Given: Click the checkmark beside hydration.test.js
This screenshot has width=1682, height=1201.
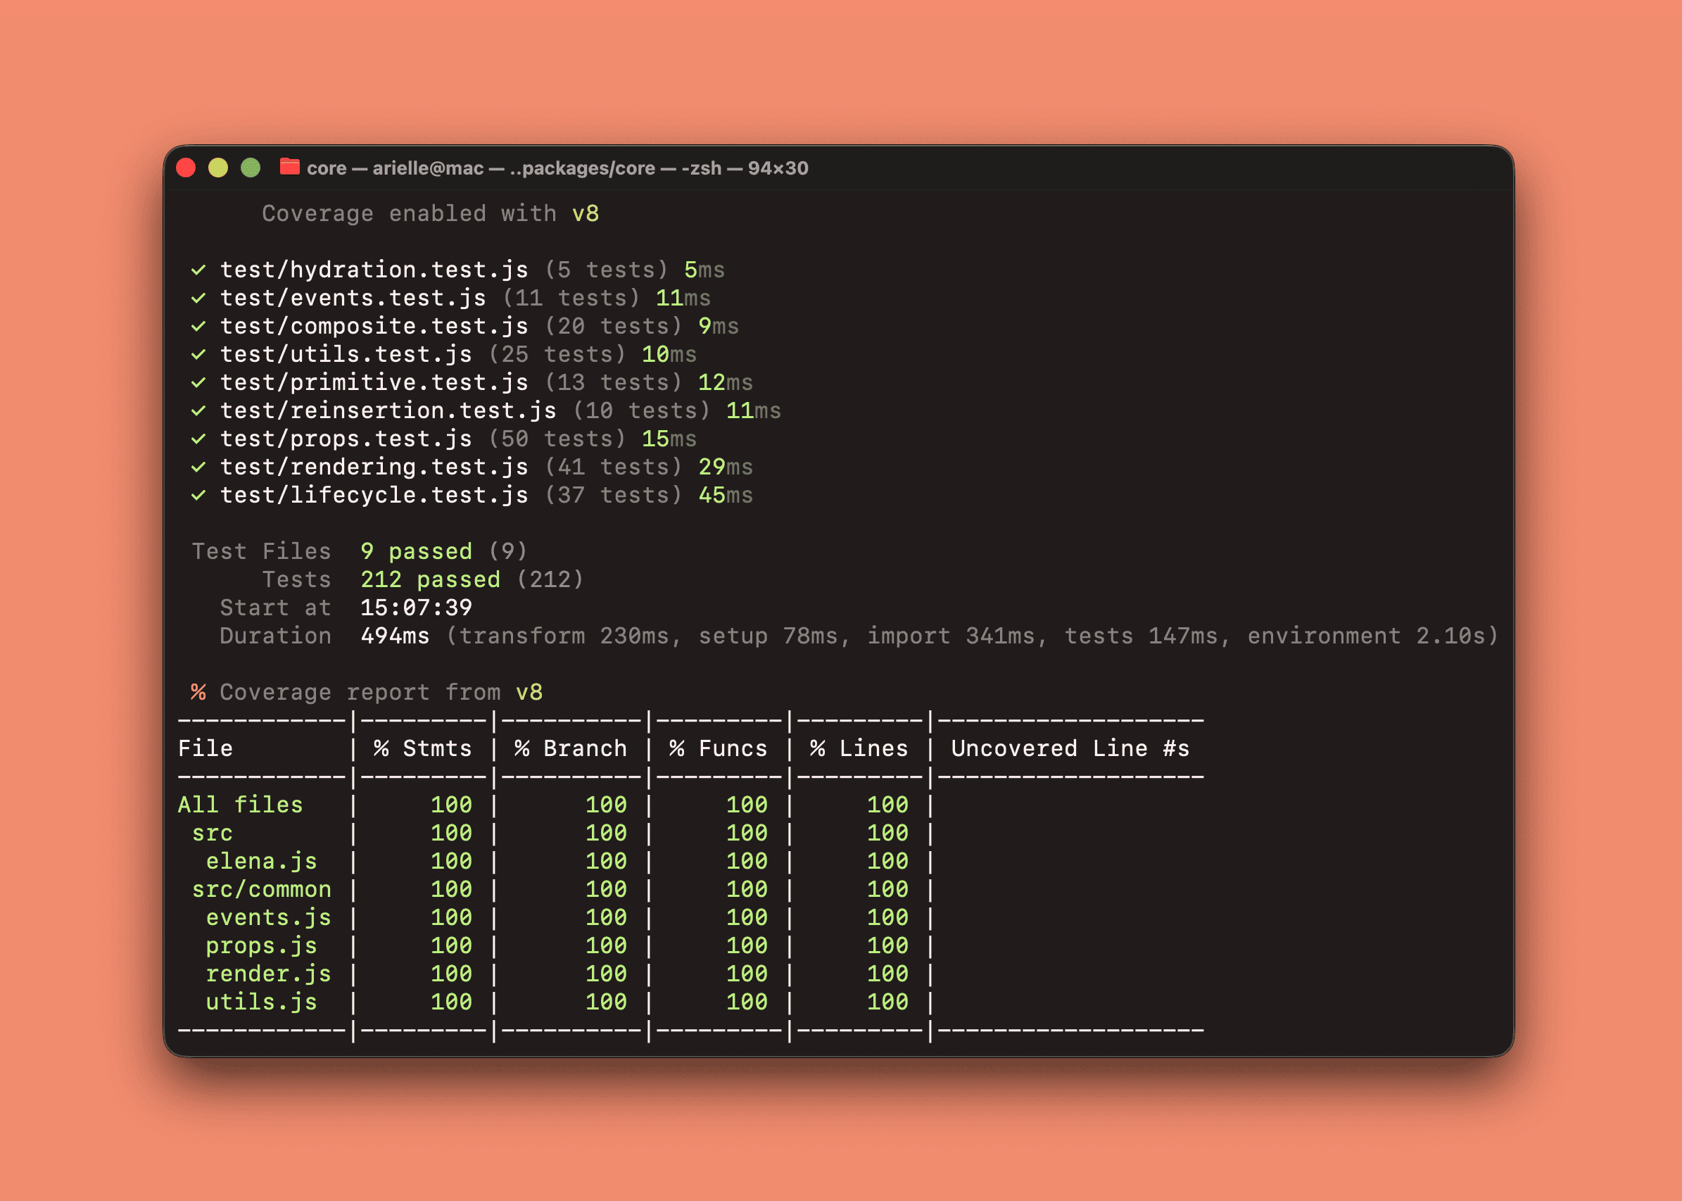Looking at the screenshot, I should pyautogui.click(x=198, y=270).
